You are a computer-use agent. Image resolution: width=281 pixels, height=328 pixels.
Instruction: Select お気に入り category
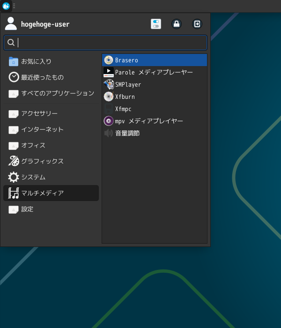51,61
